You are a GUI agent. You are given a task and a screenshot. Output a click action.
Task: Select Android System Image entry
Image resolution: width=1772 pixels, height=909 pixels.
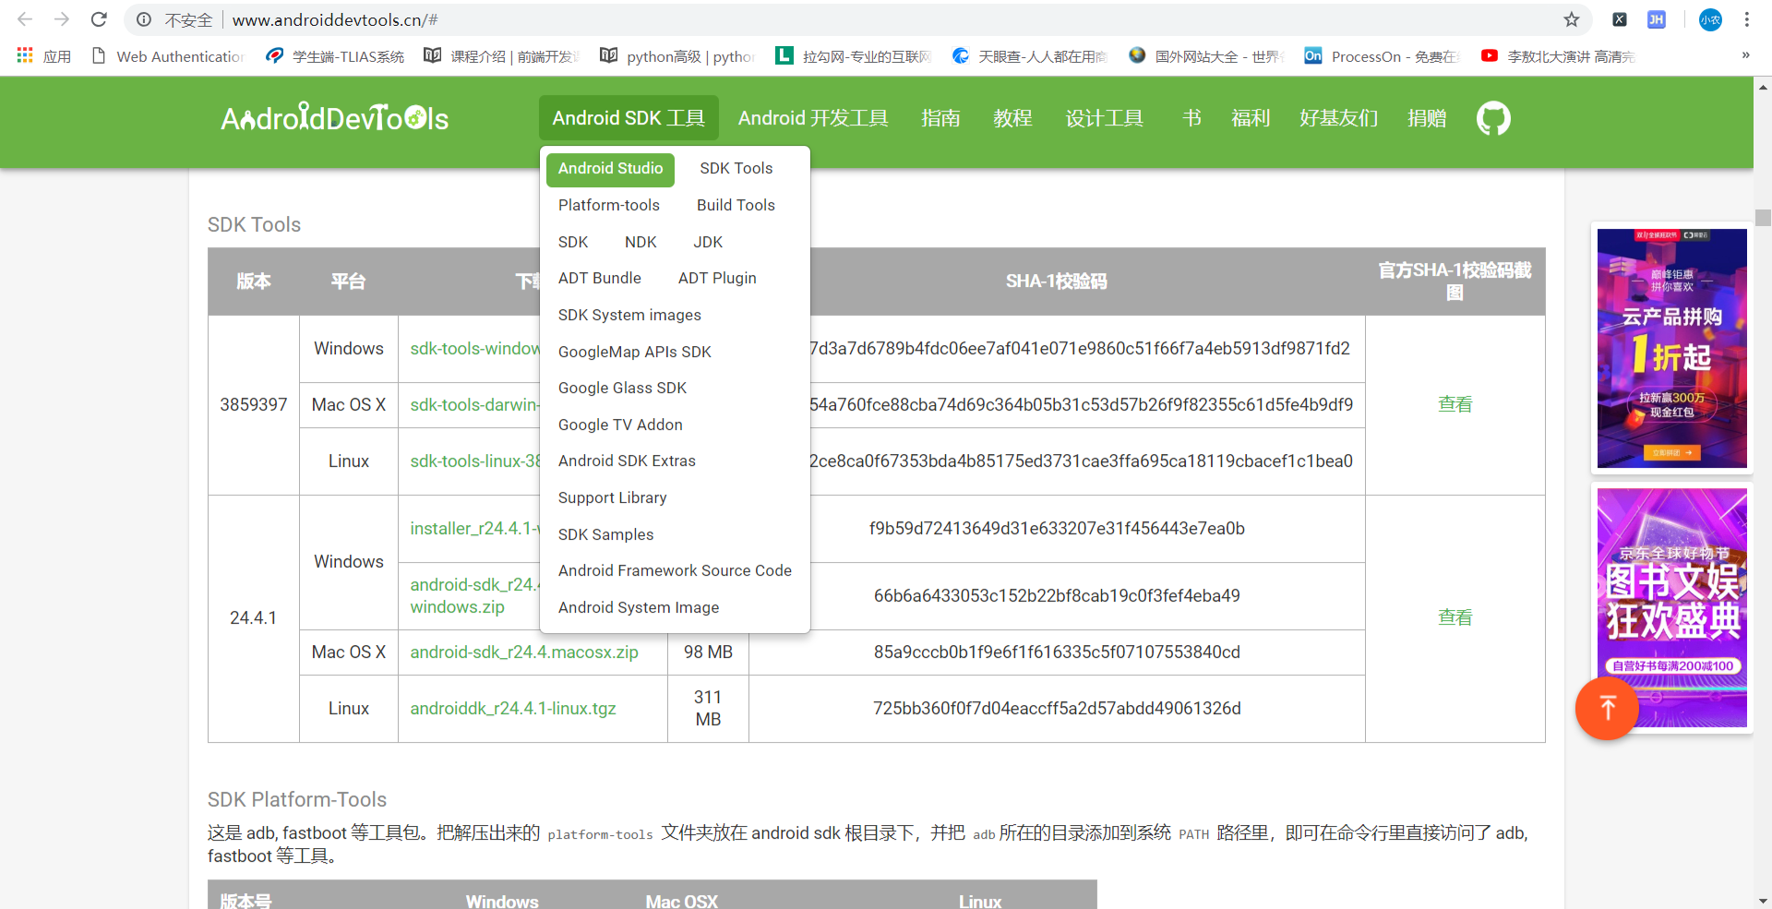[x=639, y=607]
